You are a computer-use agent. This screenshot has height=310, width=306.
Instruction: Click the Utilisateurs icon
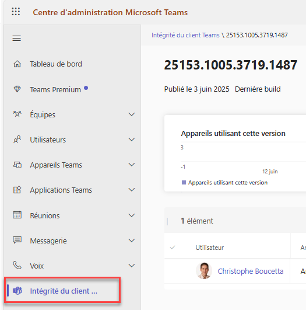(x=17, y=140)
